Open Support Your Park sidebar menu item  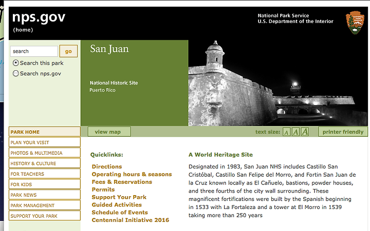pos(45,216)
